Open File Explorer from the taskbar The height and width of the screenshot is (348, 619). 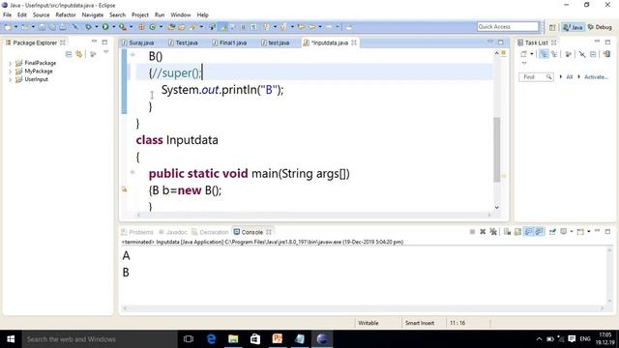coord(233,339)
